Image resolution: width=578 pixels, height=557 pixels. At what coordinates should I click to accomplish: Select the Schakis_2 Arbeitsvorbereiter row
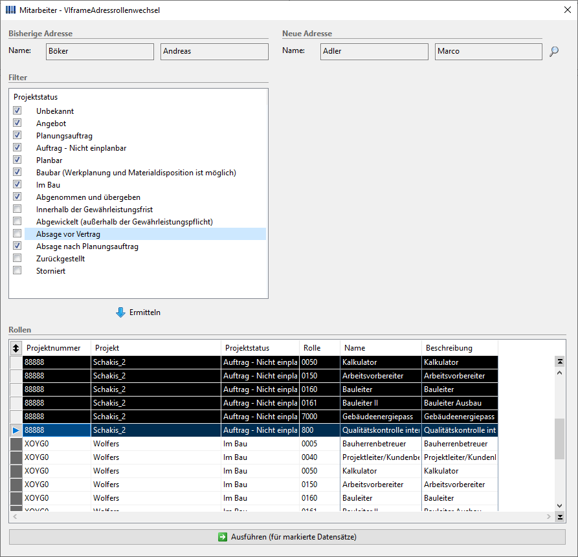[x=260, y=376]
